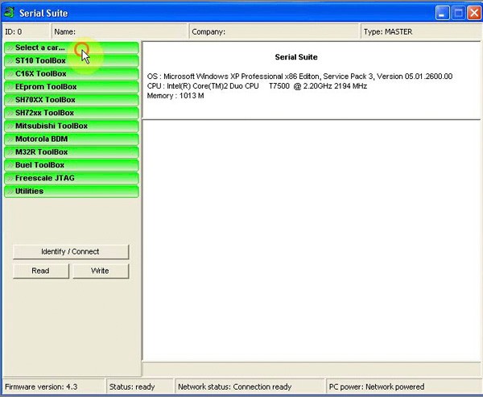Click the Company field in header
The height and width of the screenshot is (397, 483).
point(274,31)
